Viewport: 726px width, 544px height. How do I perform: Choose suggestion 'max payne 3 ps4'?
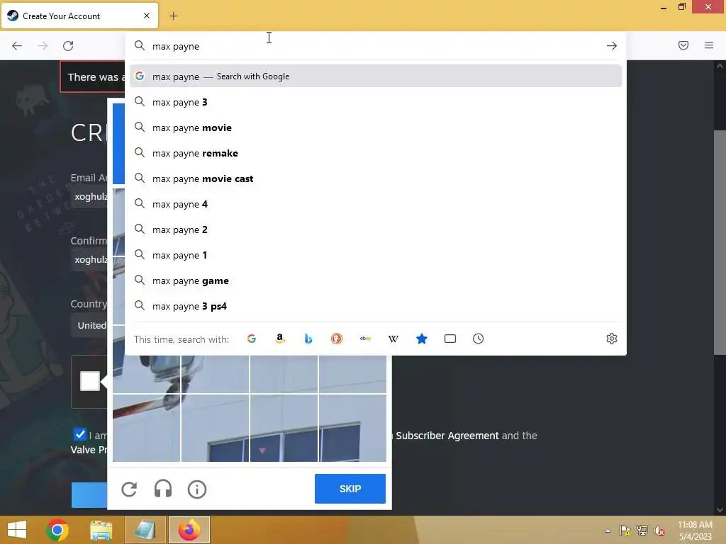pos(376,306)
